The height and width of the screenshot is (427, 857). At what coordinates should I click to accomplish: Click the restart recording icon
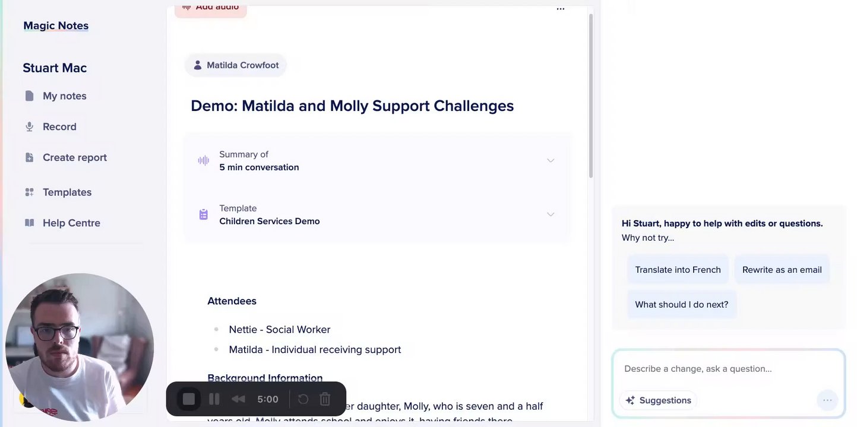pyautogui.click(x=303, y=399)
